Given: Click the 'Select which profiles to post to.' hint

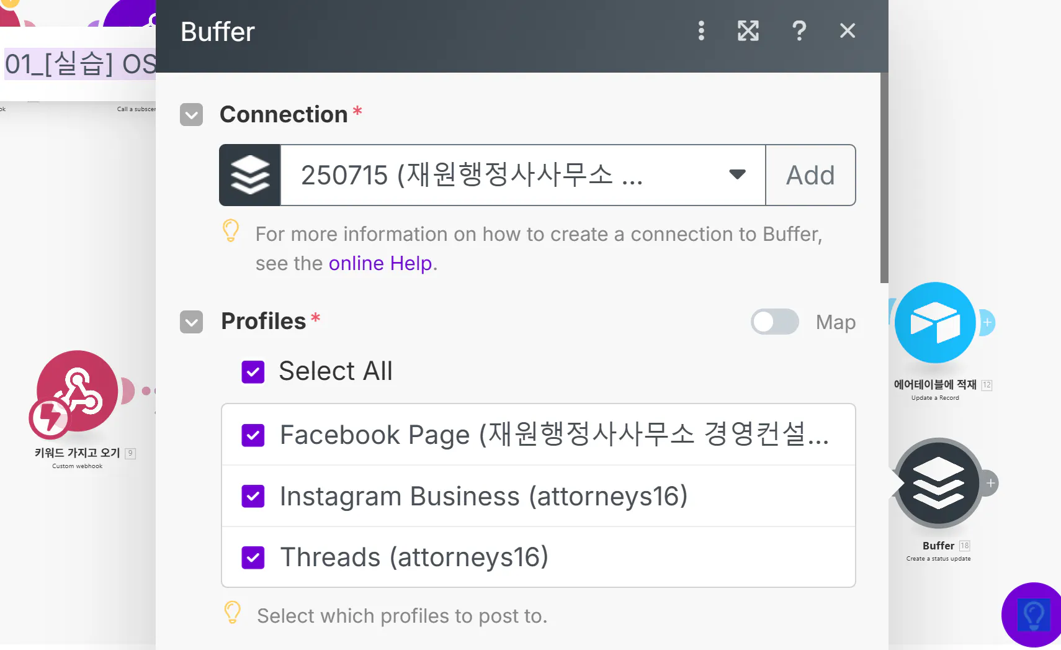Looking at the screenshot, I should (x=402, y=616).
